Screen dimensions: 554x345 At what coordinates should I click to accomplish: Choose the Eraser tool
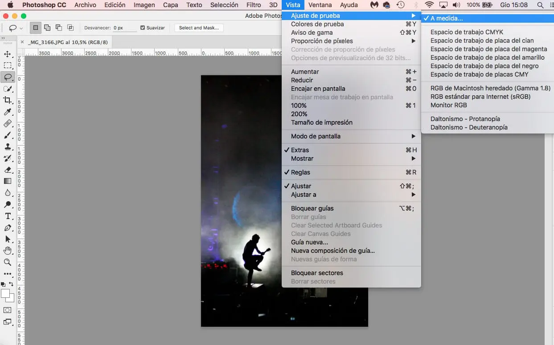[8, 170]
